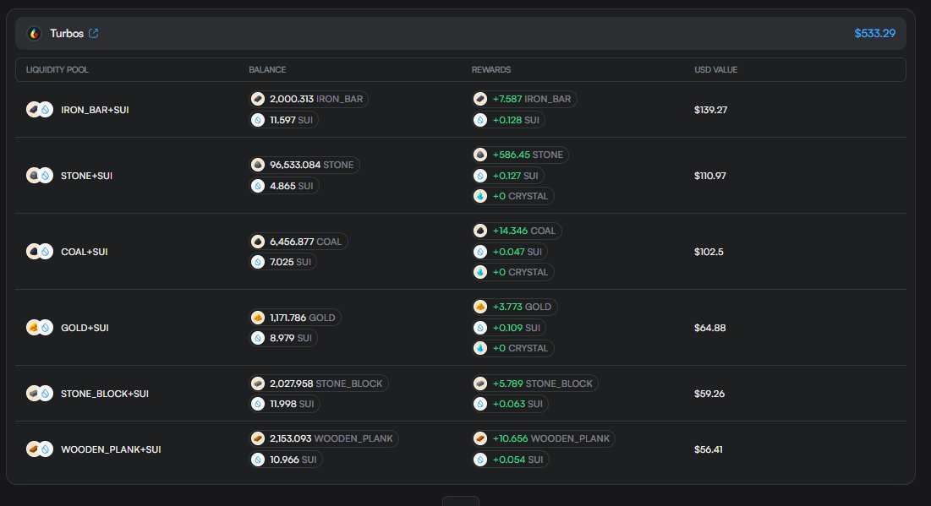Click the $533.29 total value
This screenshot has width=931, height=506.
coord(874,33)
